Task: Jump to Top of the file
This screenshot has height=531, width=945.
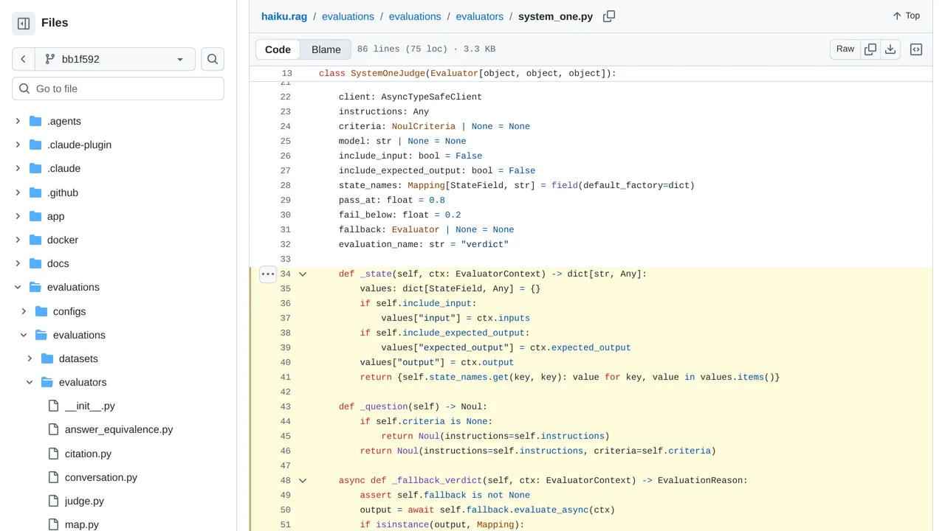Action: tap(906, 15)
